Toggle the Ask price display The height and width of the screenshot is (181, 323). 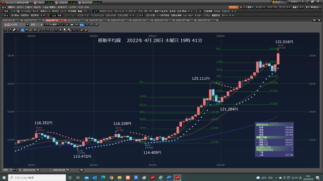pos(82,25)
